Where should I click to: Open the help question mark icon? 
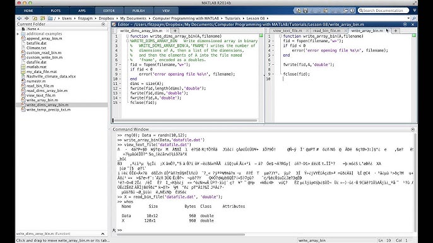coord(352,11)
